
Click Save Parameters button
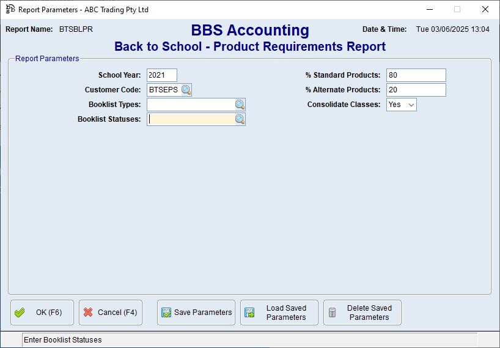coord(196,313)
